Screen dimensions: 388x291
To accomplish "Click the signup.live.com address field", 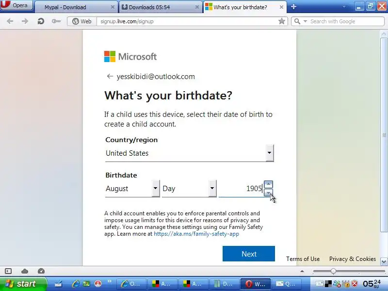I will pyautogui.click(x=187, y=21).
